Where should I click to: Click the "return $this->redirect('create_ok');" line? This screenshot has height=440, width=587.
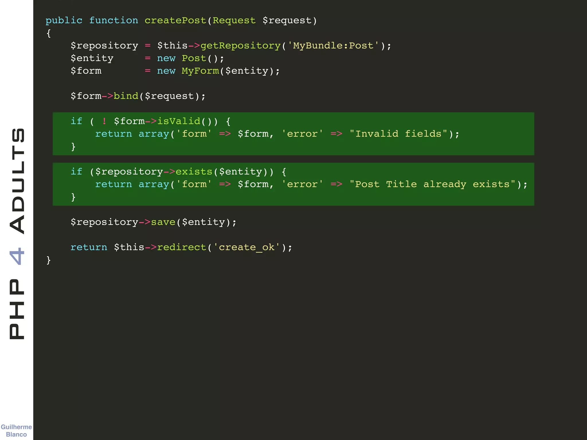click(x=181, y=247)
